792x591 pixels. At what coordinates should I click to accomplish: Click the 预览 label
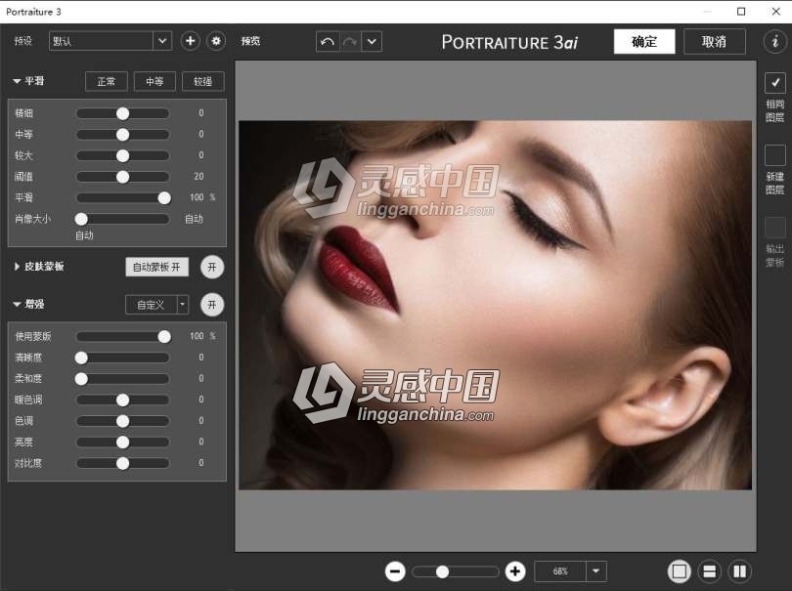pyautogui.click(x=250, y=41)
